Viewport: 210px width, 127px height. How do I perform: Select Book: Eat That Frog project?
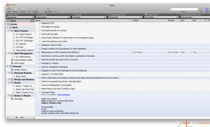click(x=25, y=89)
